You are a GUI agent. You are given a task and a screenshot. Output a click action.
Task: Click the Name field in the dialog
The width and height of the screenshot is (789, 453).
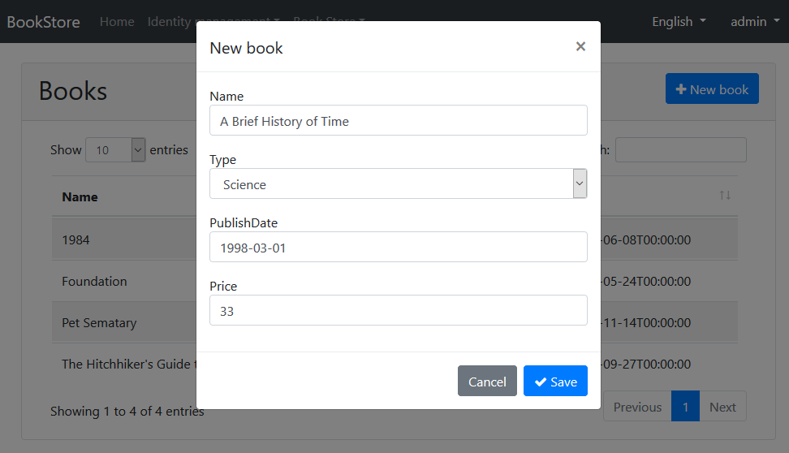(x=398, y=121)
